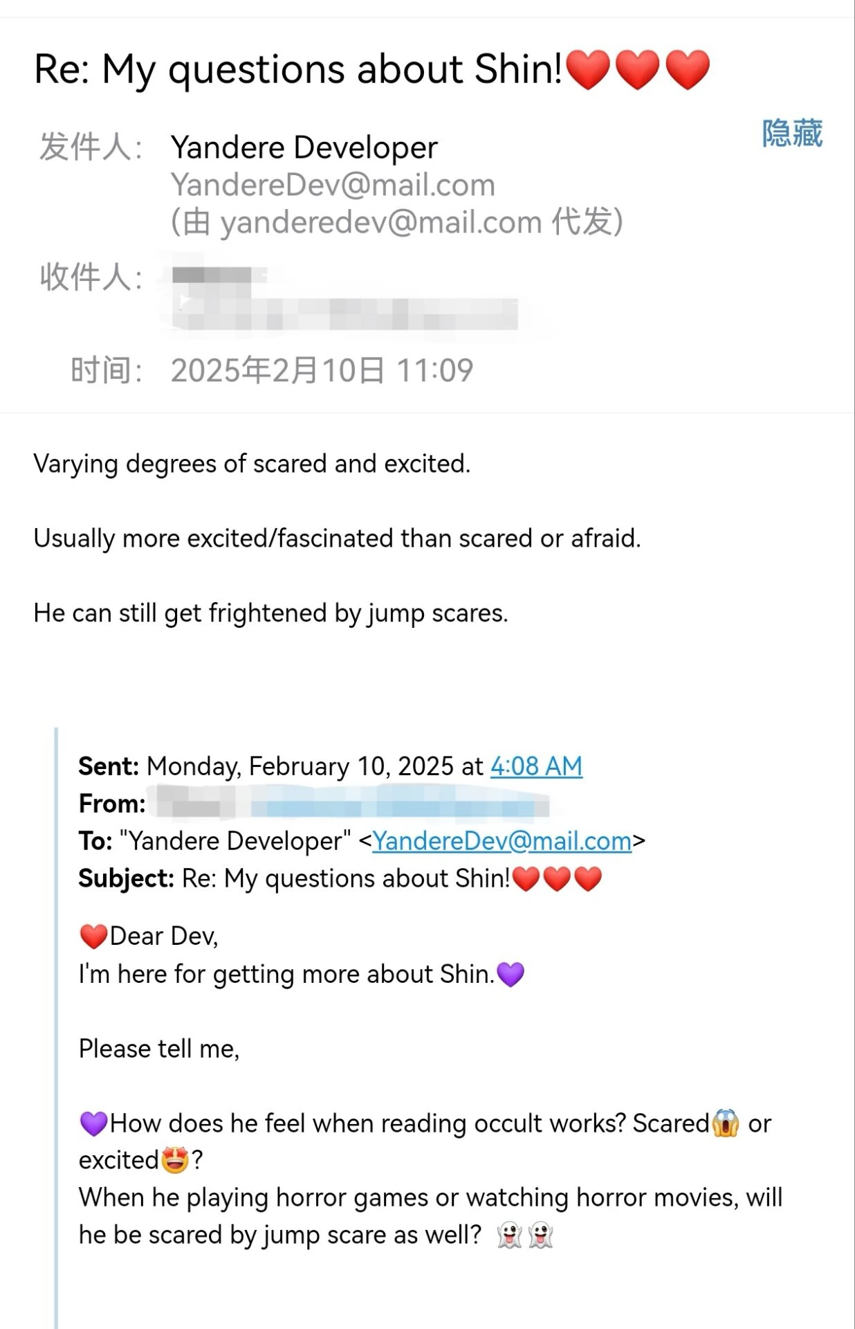Click the last ghost emoji

[540, 1236]
